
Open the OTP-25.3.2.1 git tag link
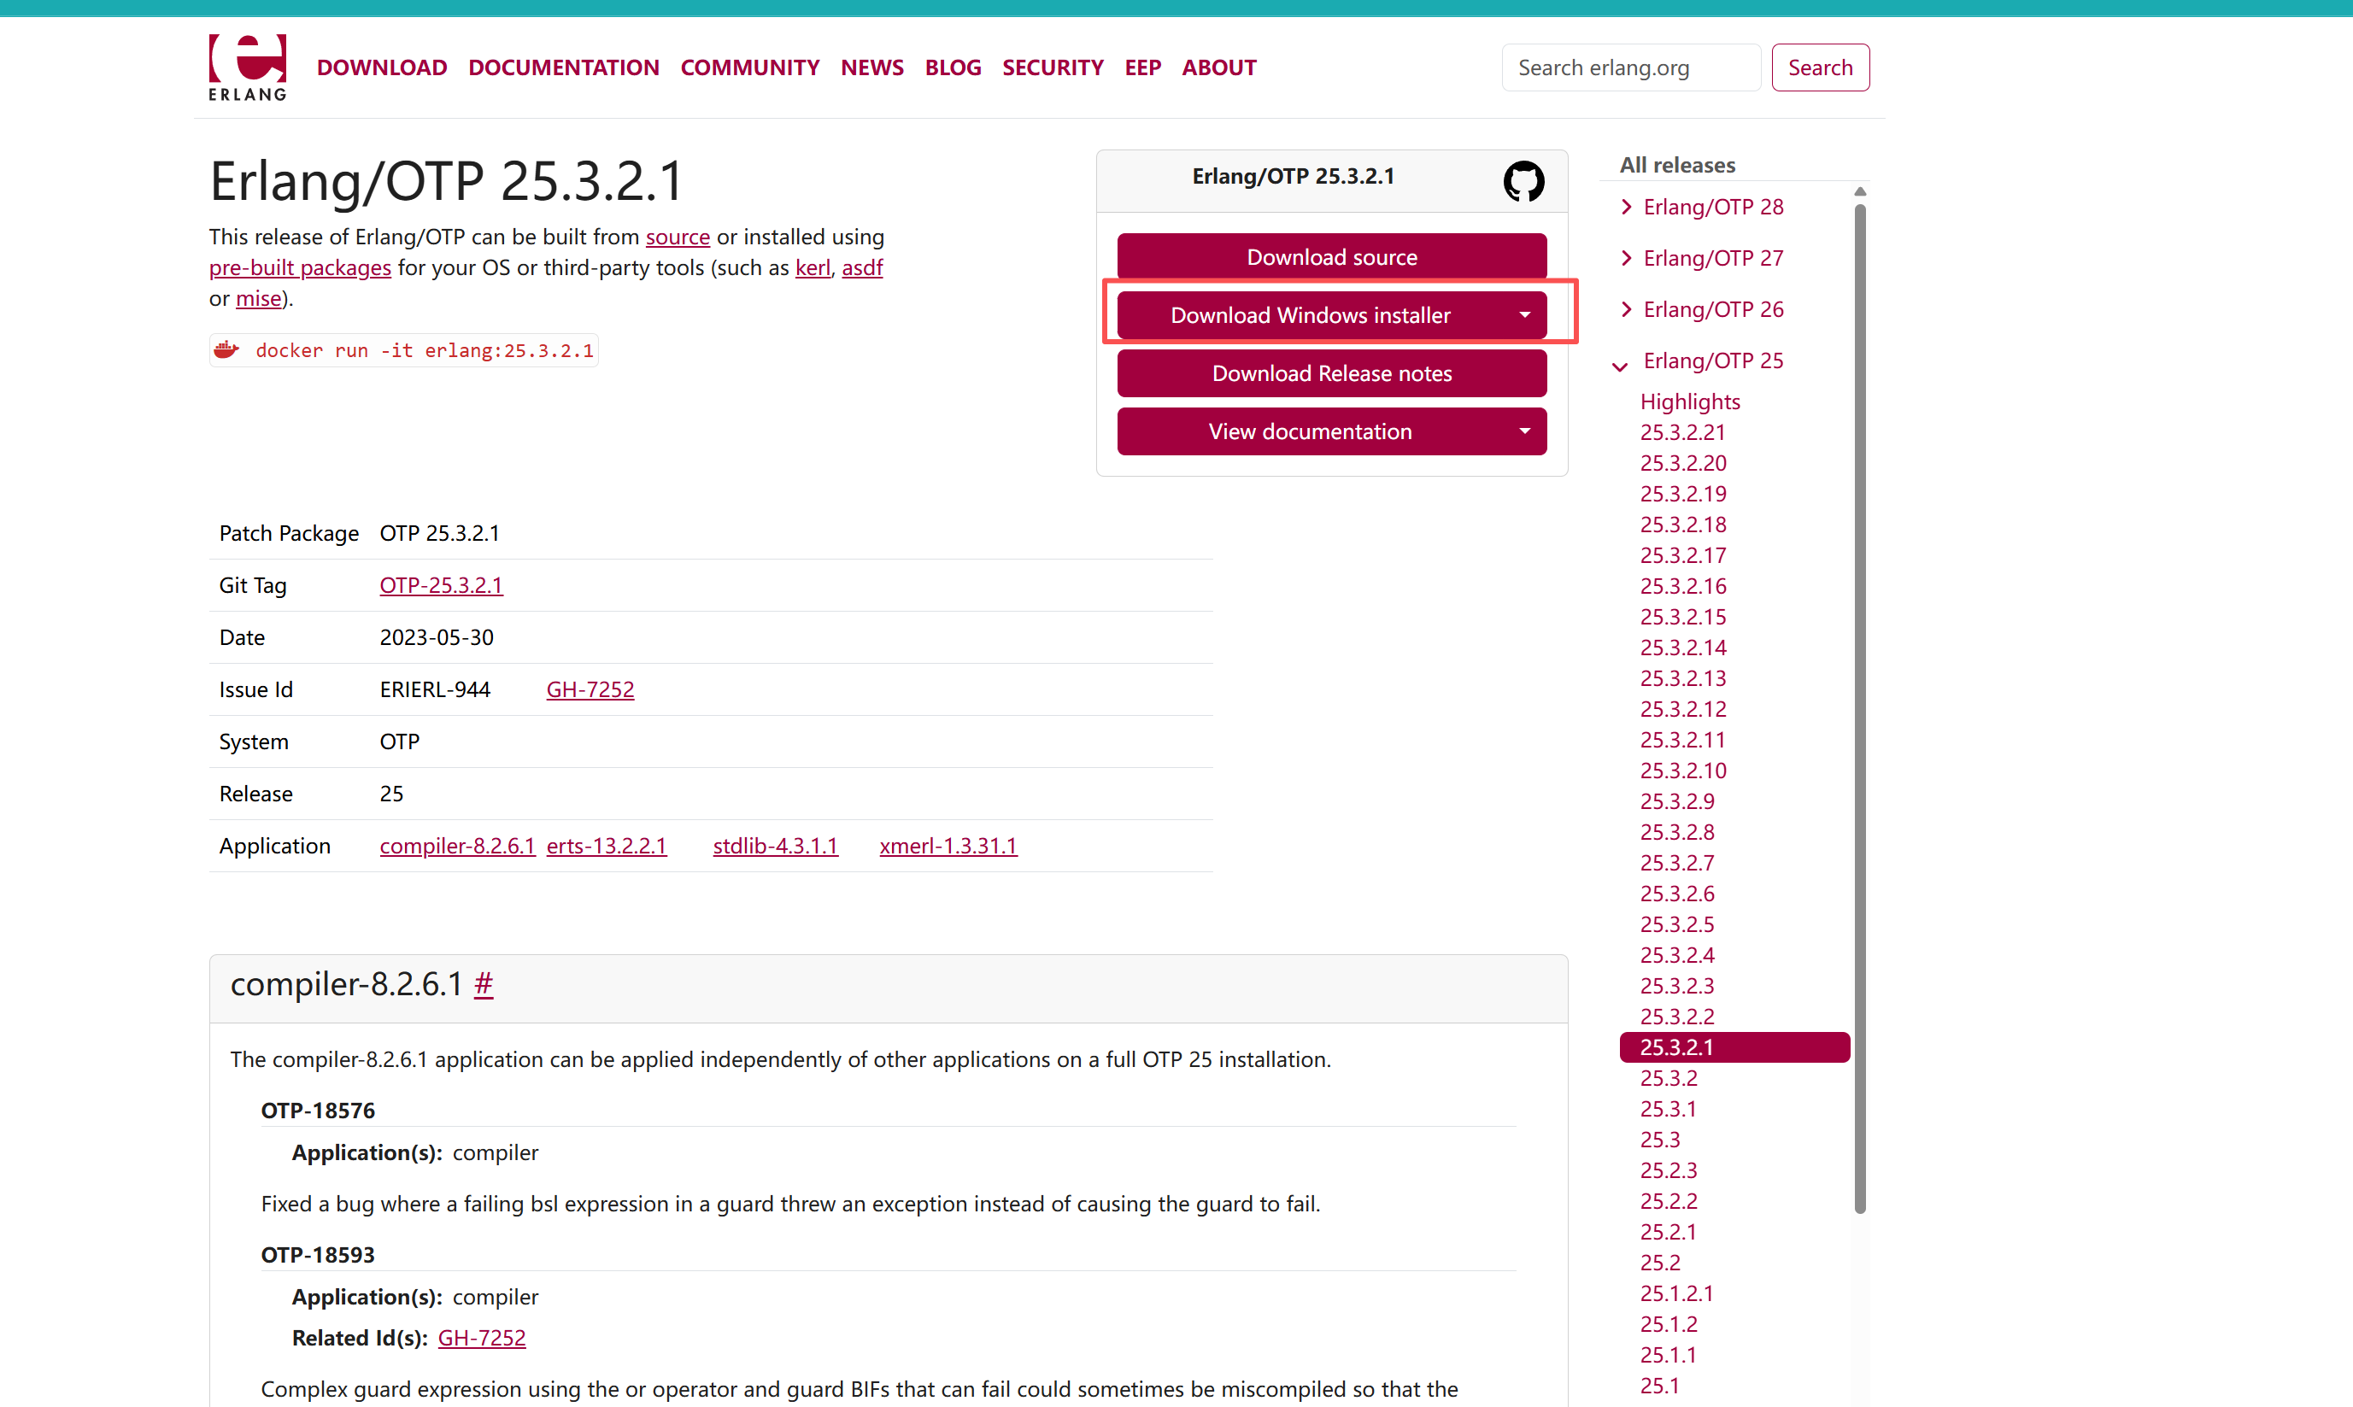tap(441, 585)
